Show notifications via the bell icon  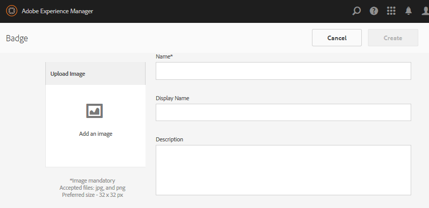click(x=408, y=11)
